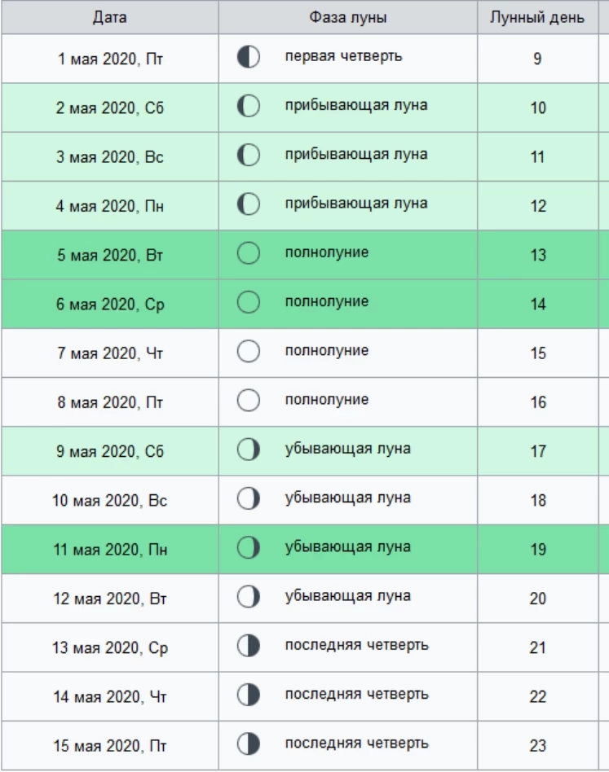Click the waxing moon icon for 4 мая
Image resolution: width=609 pixels, height=772 pixels.
click(x=248, y=204)
